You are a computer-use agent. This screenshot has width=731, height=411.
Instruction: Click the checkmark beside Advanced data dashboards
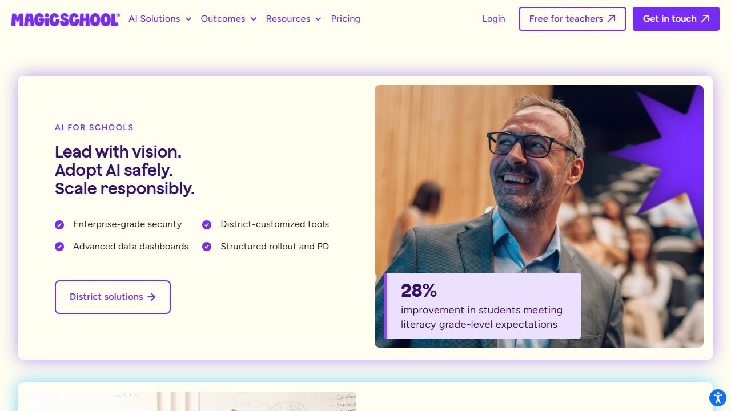[59, 247]
